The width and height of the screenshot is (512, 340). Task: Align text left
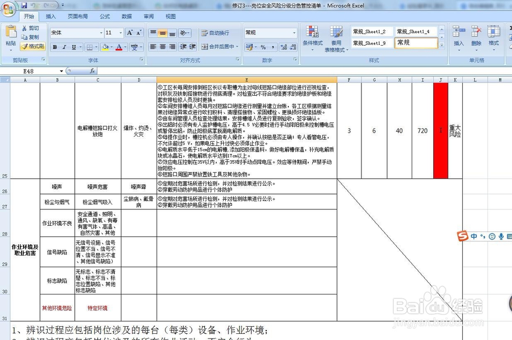coord(153,47)
